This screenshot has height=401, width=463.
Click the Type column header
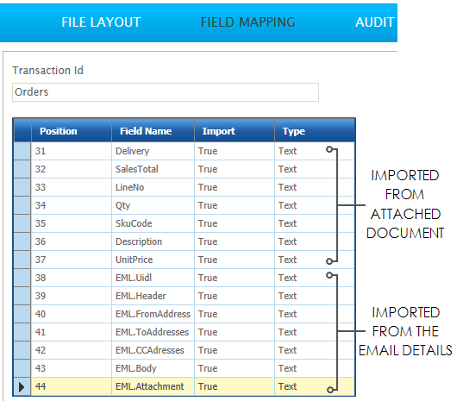(315, 131)
